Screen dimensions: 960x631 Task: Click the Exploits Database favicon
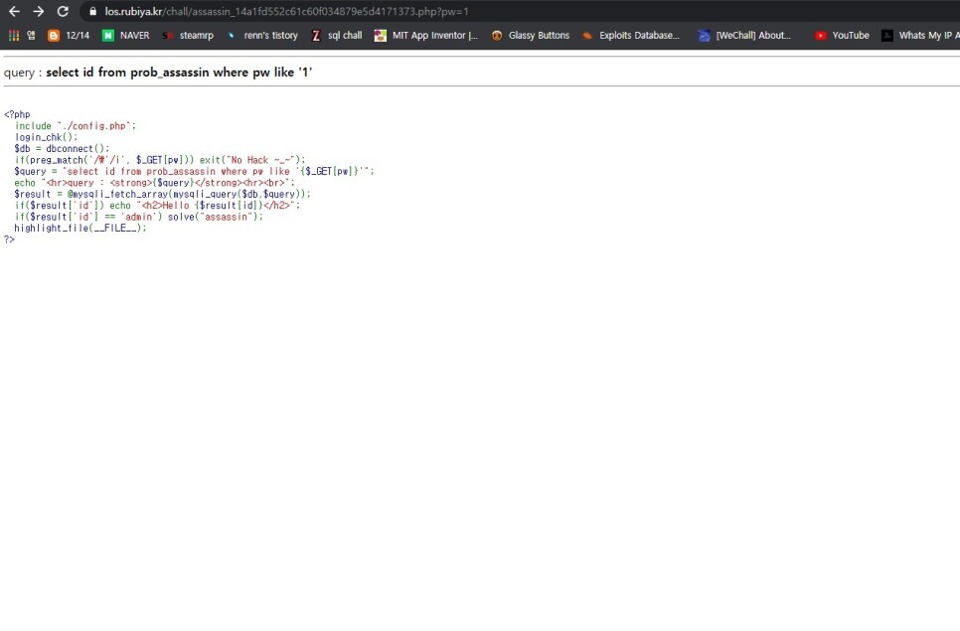click(587, 36)
